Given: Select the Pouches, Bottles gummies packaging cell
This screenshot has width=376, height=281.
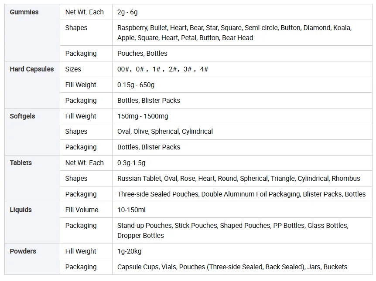Looking at the screenshot, I should [242, 54].
